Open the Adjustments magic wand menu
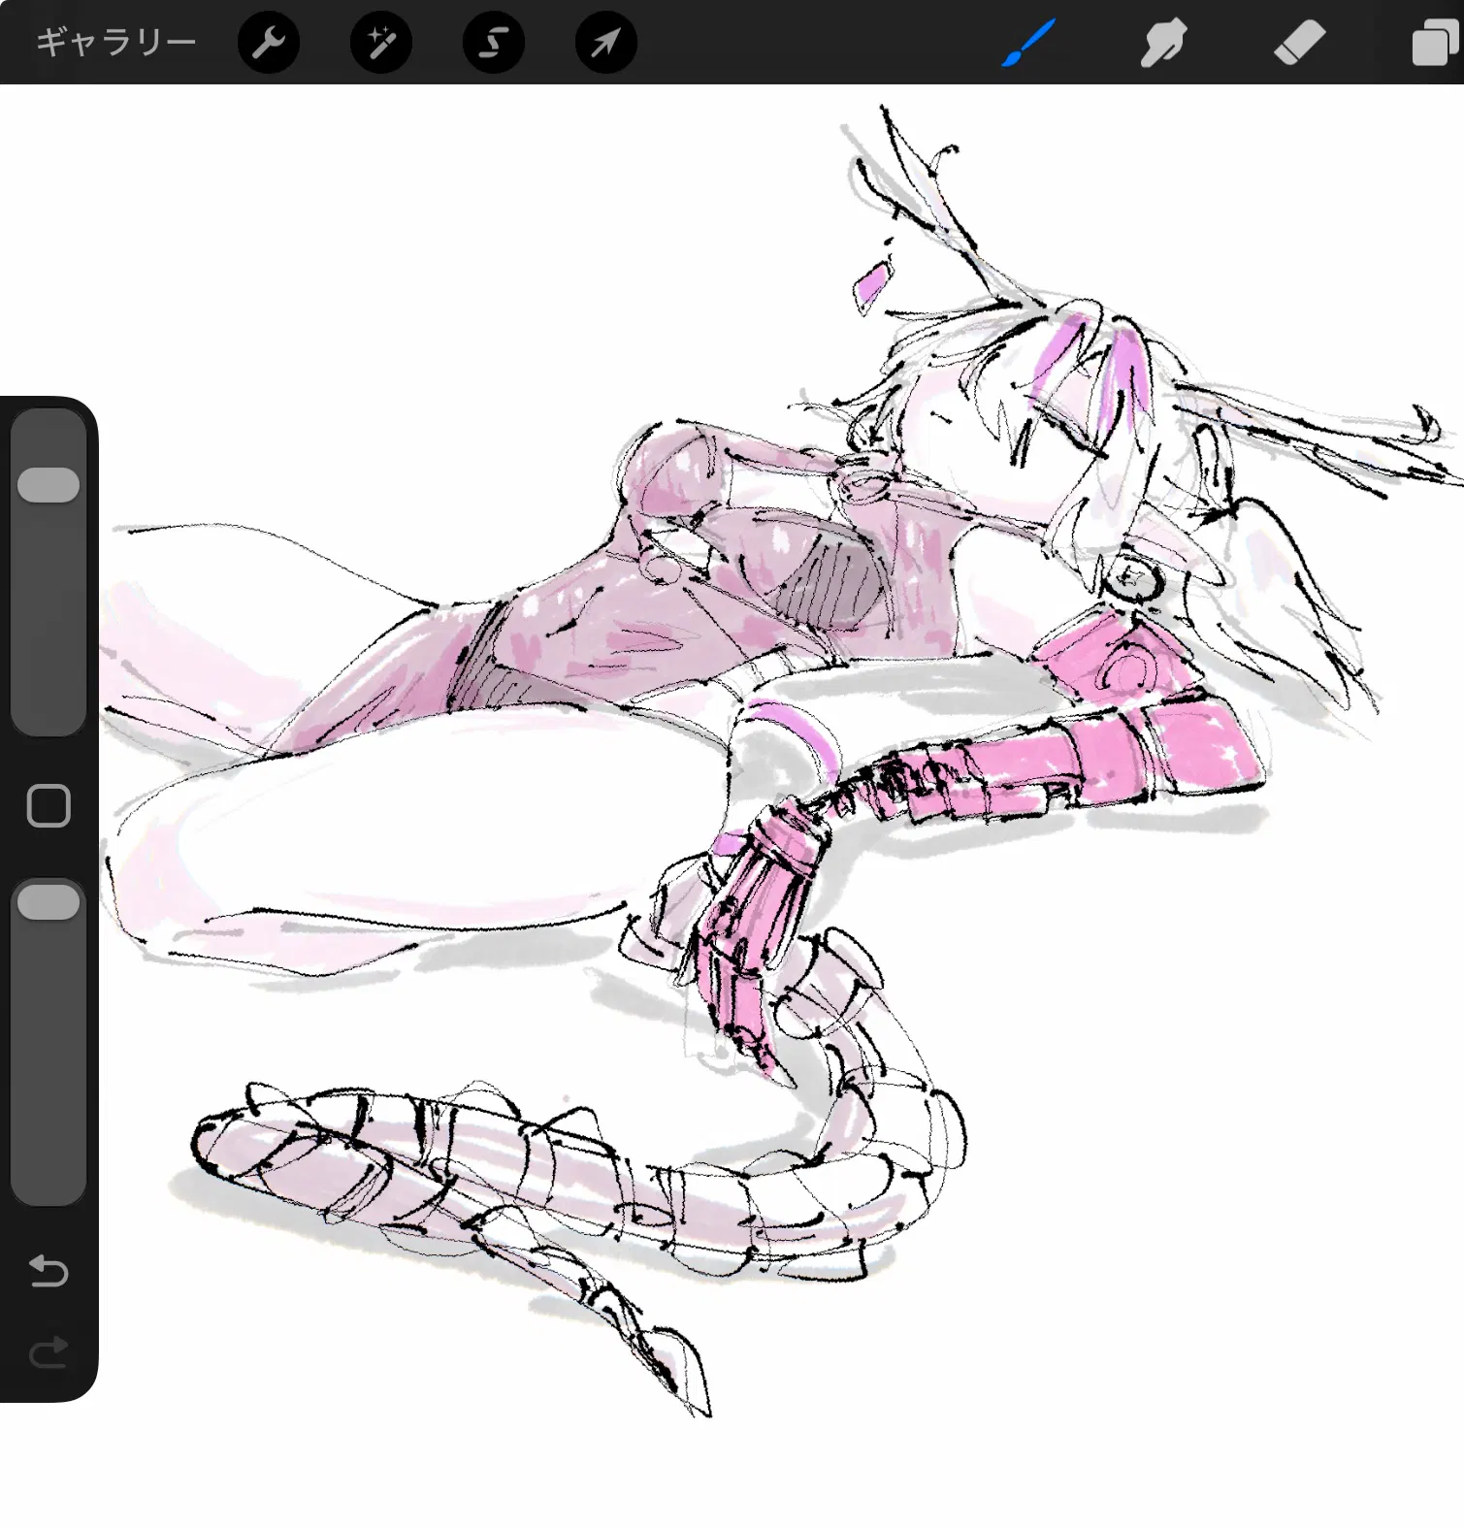 [381, 43]
